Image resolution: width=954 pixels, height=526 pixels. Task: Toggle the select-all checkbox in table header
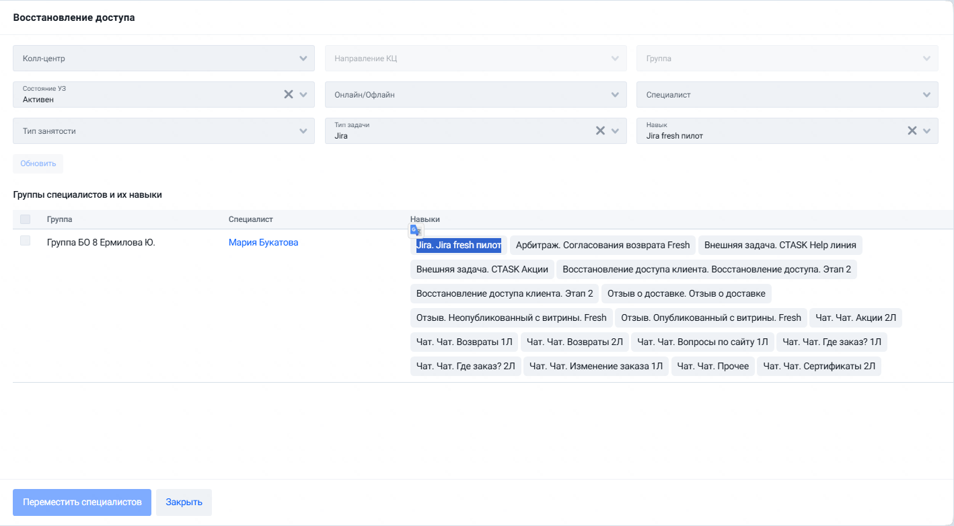(x=26, y=219)
